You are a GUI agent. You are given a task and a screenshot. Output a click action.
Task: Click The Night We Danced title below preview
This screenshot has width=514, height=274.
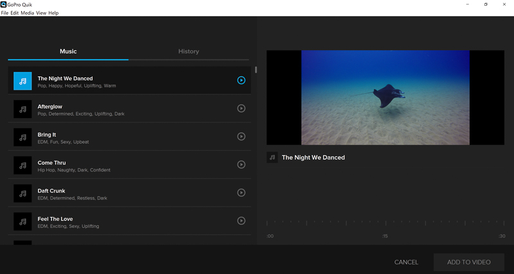coord(314,157)
